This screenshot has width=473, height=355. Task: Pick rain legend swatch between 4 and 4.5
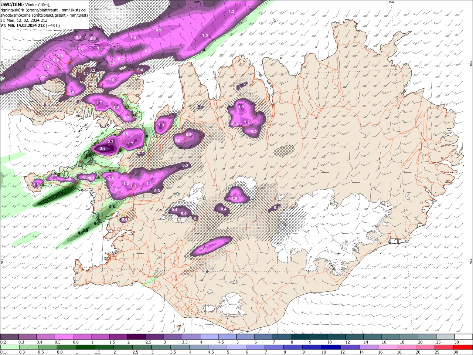point(198,347)
